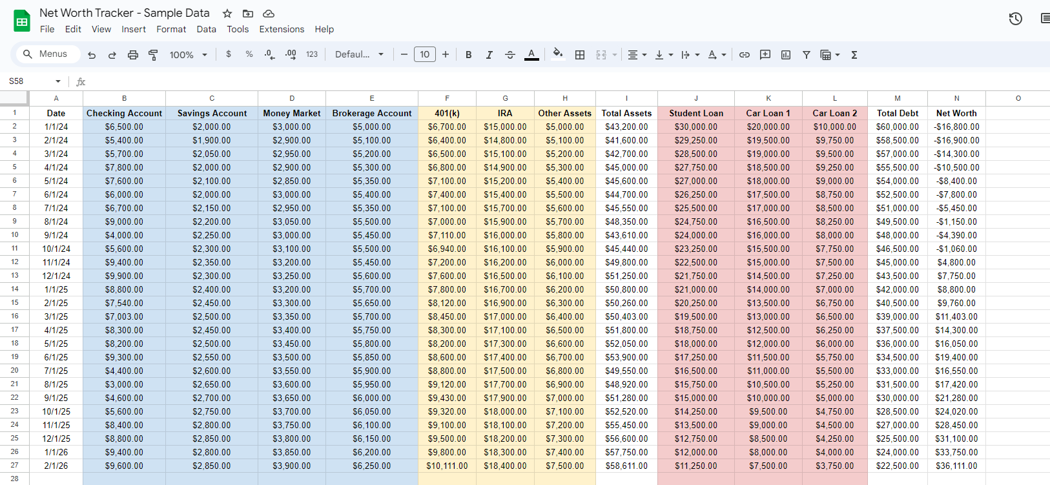Viewport: 1050px width, 485px height.
Task: Open text wrapping dropdown
Action: click(x=690, y=55)
